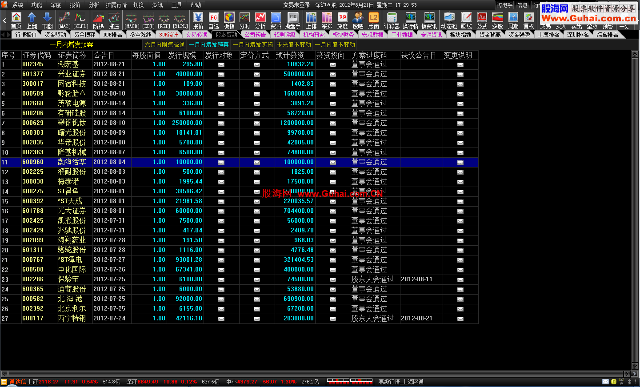The height and width of the screenshot is (387, 640).
Task: Switch to the SUP统计 tab
Action: [168, 35]
